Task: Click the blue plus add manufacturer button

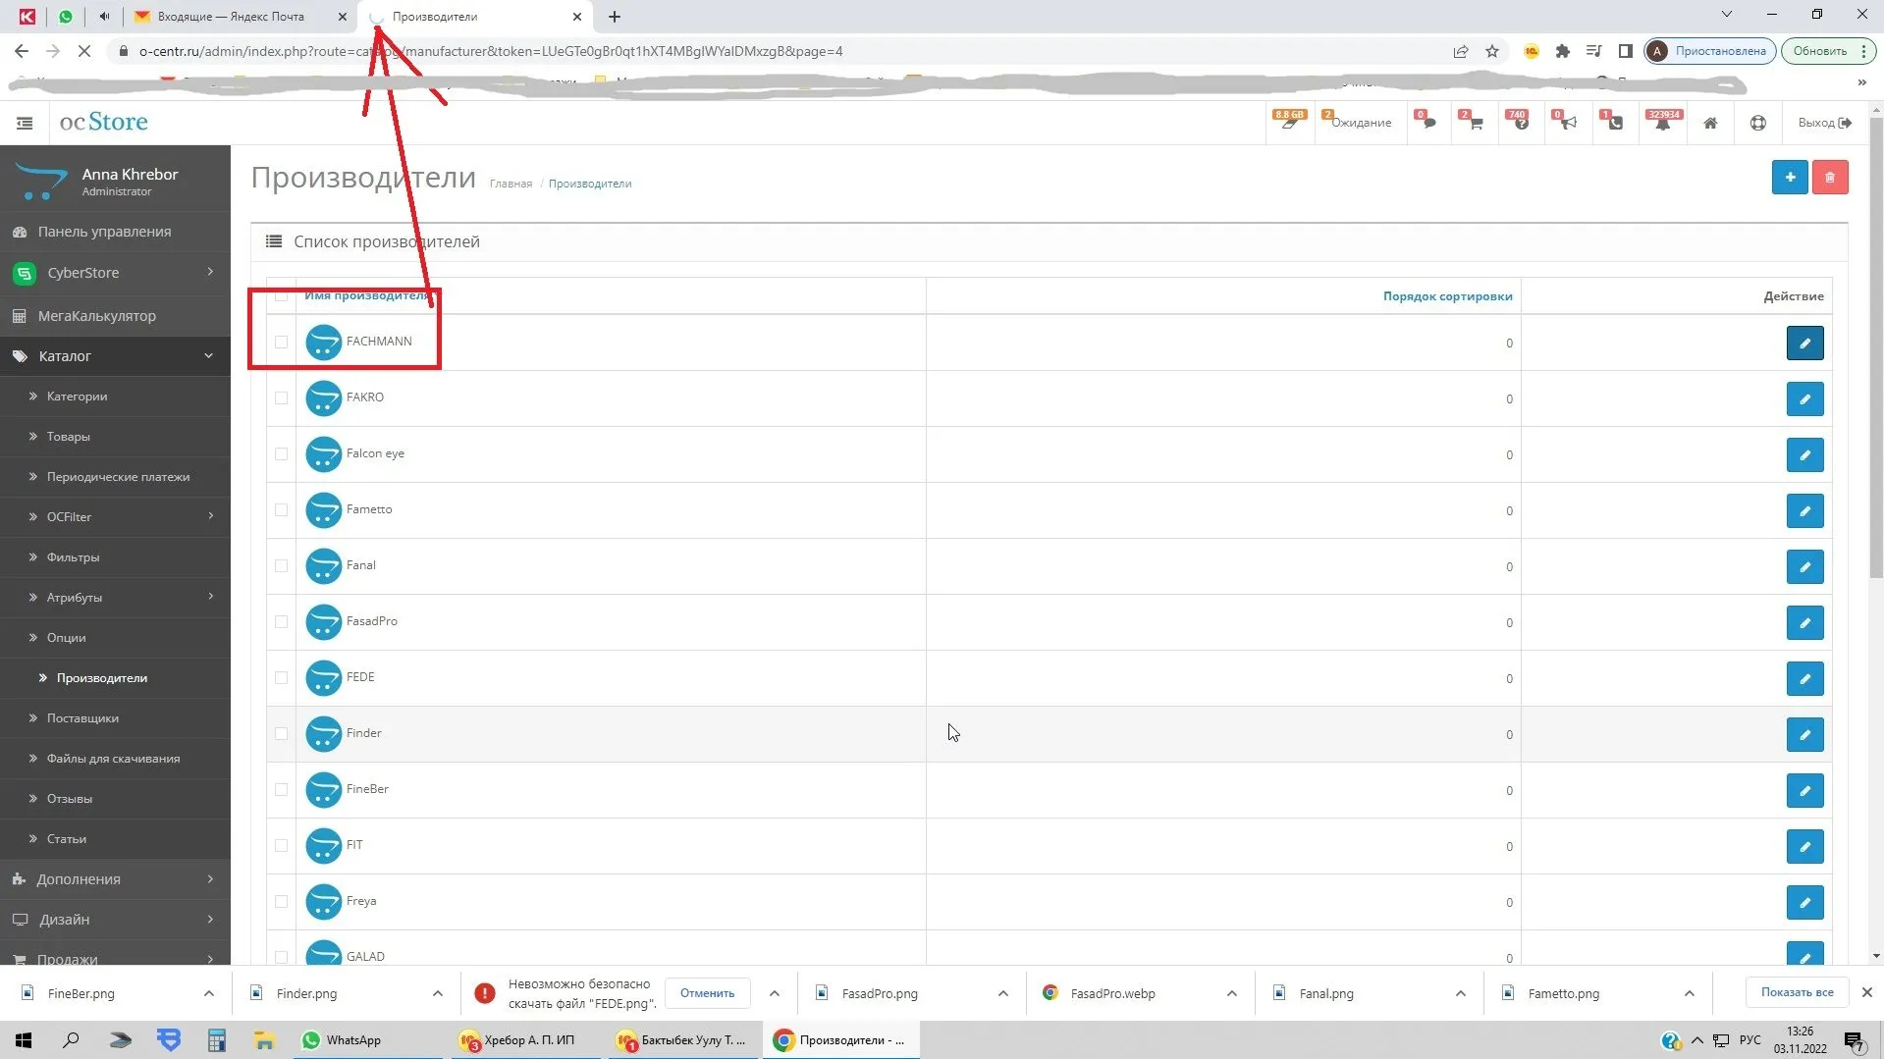Action: click(1790, 178)
